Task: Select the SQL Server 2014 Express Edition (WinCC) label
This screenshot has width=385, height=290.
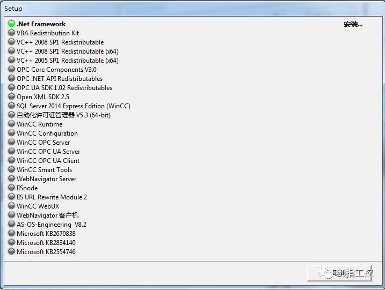Action: (74, 106)
